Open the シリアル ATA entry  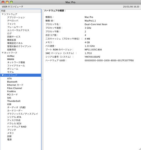[x=14, y=117]
